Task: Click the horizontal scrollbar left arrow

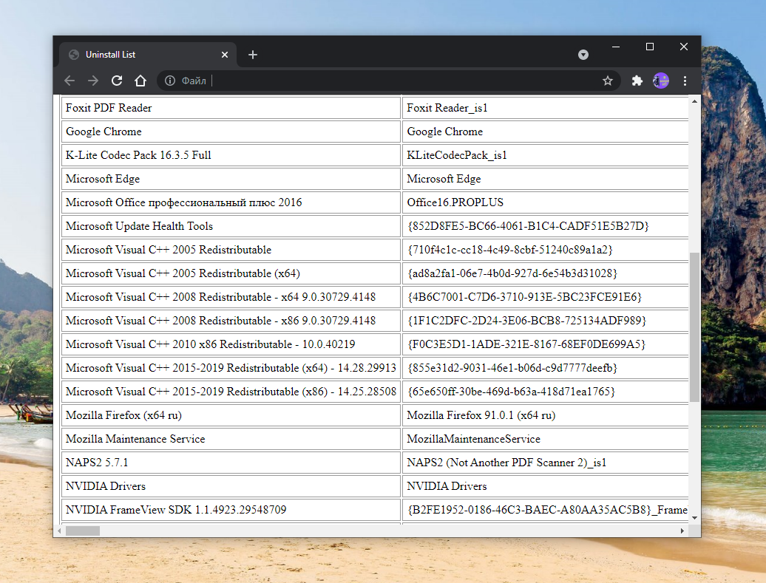Action: [x=60, y=531]
